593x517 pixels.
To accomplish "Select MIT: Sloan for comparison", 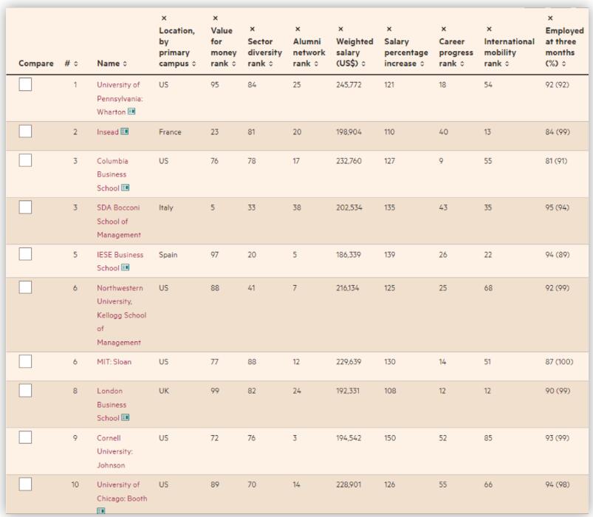I will (x=25, y=361).
